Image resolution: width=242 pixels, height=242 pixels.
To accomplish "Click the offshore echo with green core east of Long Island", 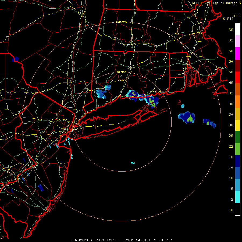I will (187, 118).
